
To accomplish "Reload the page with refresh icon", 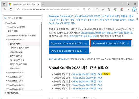I will pos(11,9).
